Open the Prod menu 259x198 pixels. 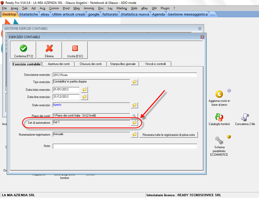point(66,8)
